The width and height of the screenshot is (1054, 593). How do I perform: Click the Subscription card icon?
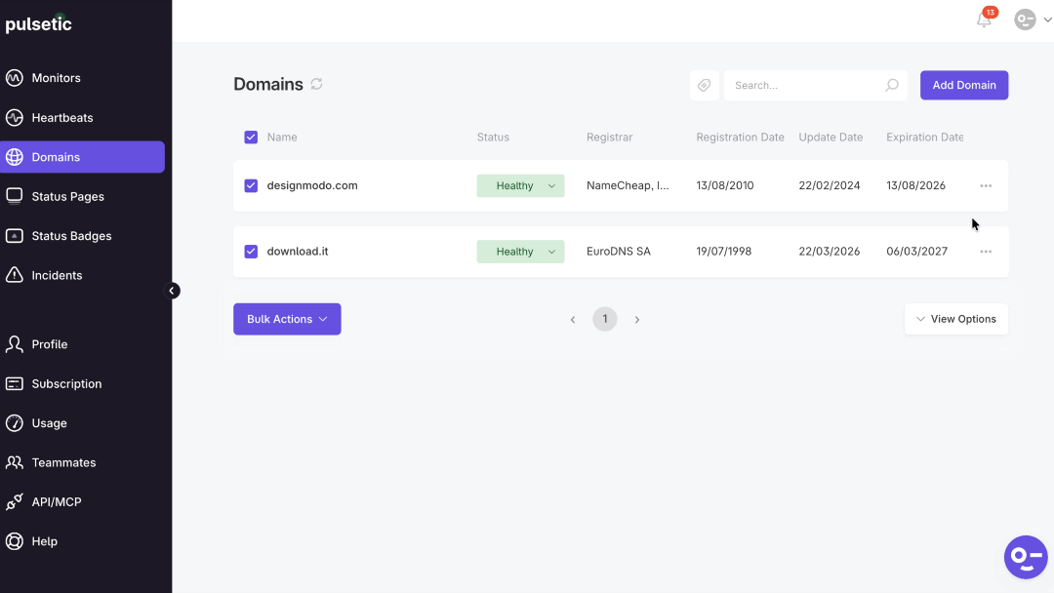(x=14, y=383)
